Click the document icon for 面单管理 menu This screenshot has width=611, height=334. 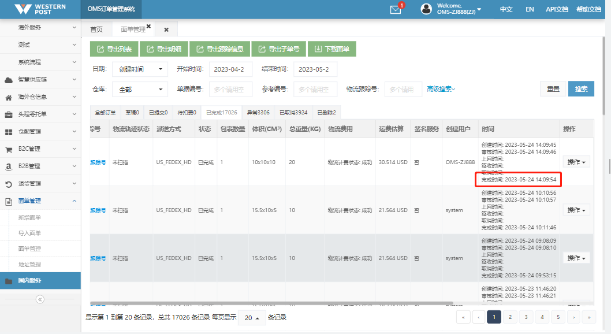click(x=9, y=202)
